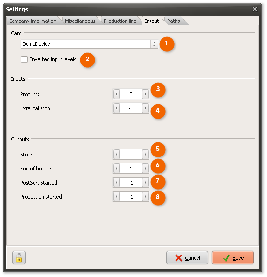The height and width of the screenshot is (277, 267).
Task: Decrease External stop value with left arrow
Action: tap(117, 108)
